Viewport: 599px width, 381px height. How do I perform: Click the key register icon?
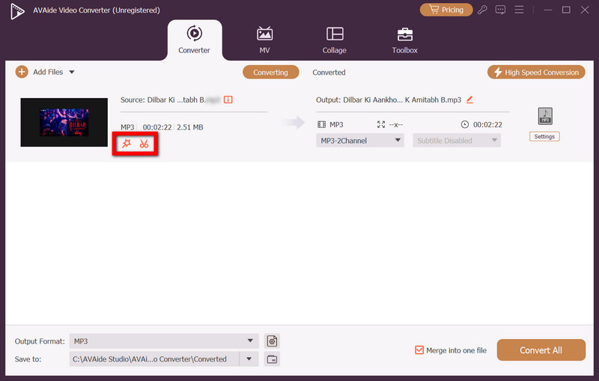(484, 10)
